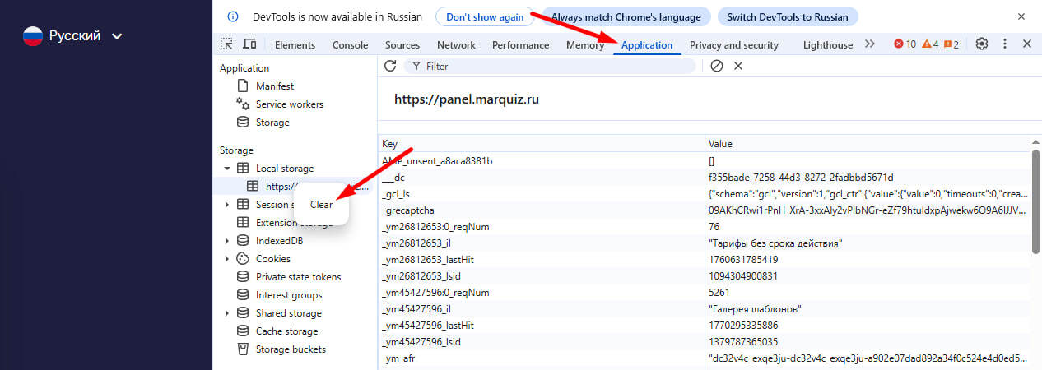Open the Manifest item in sidebar
1042x370 pixels.
[274, 86]
